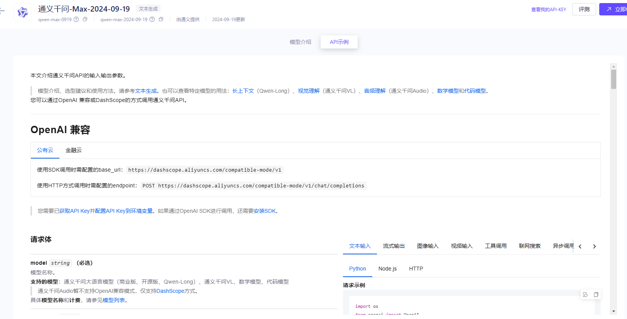Copy the qwen-max-2024-09-19 model name
Screen dimensions: 627x319
(161, 19)
